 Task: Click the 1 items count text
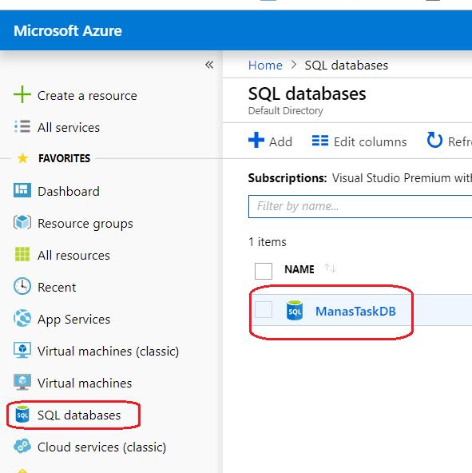click(x=268, y=242)
